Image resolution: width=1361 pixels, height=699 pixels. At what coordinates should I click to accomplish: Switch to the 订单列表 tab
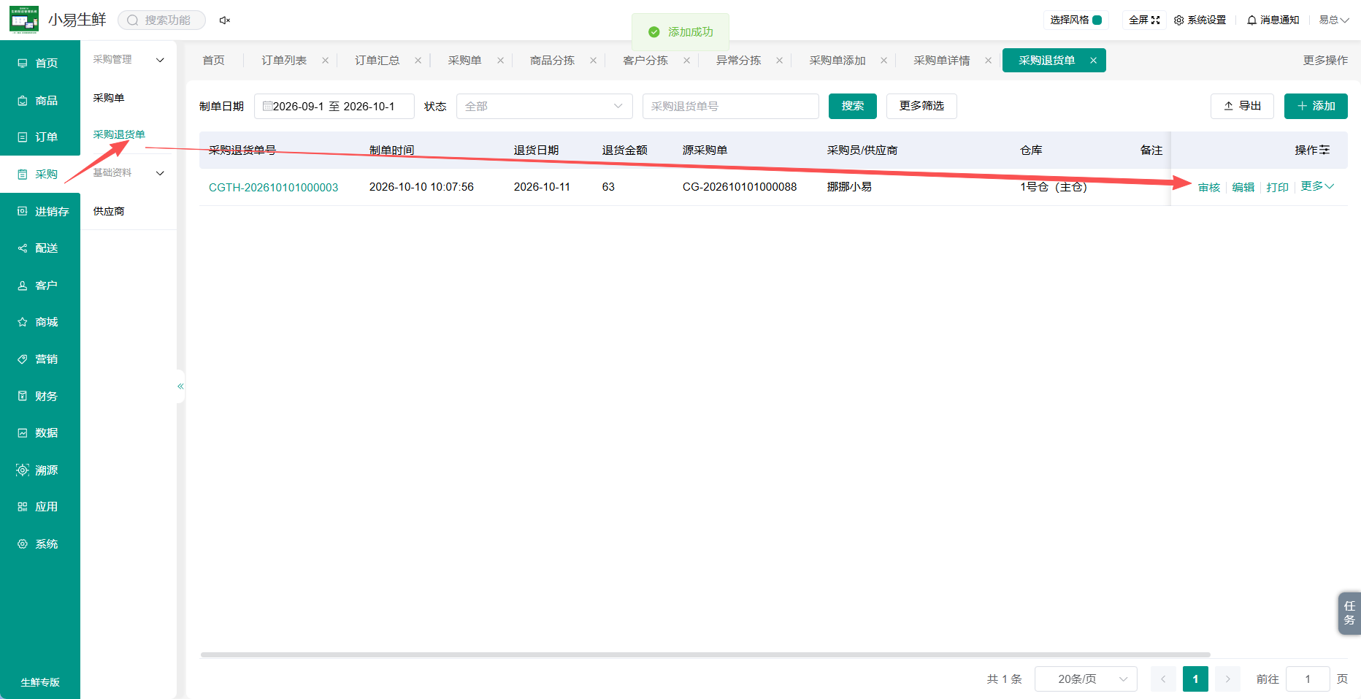click(284, 61)
